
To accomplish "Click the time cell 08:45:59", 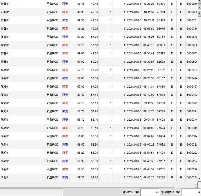I will (149, 169).
